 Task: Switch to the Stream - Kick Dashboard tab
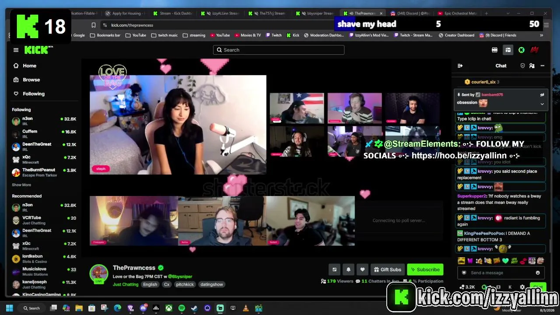(172, 13)
